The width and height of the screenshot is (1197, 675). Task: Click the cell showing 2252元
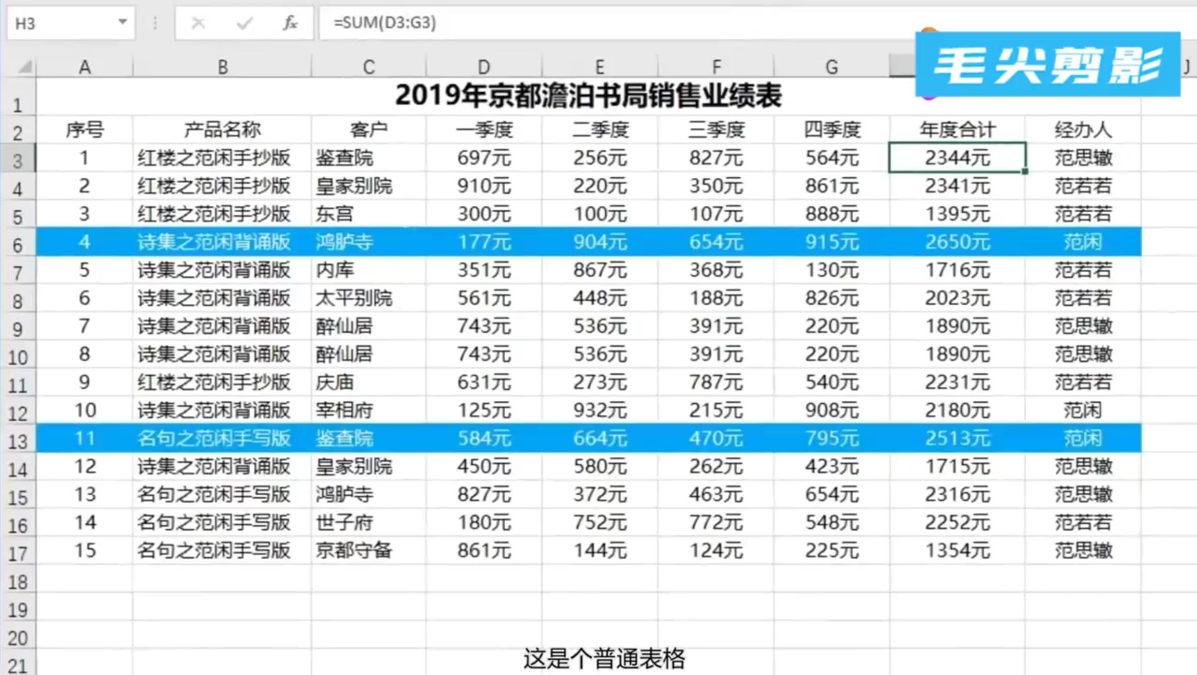(957, 522)
